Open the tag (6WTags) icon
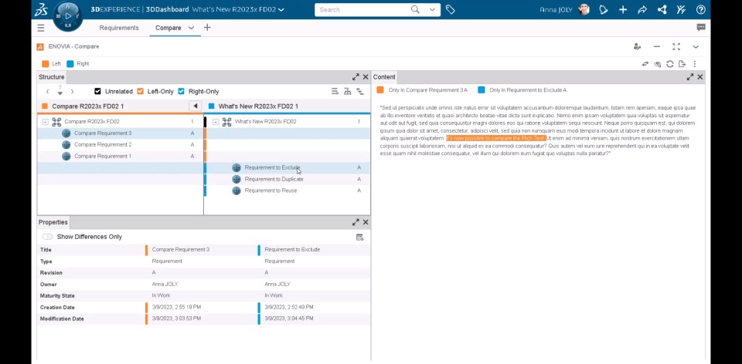This screenshot has height=364, width=742. click(450, 9)
